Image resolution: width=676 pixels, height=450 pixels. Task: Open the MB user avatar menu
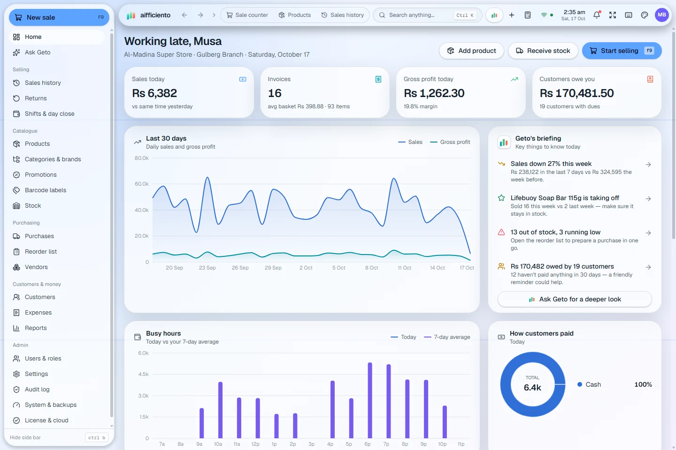click(x=662, y=15)
